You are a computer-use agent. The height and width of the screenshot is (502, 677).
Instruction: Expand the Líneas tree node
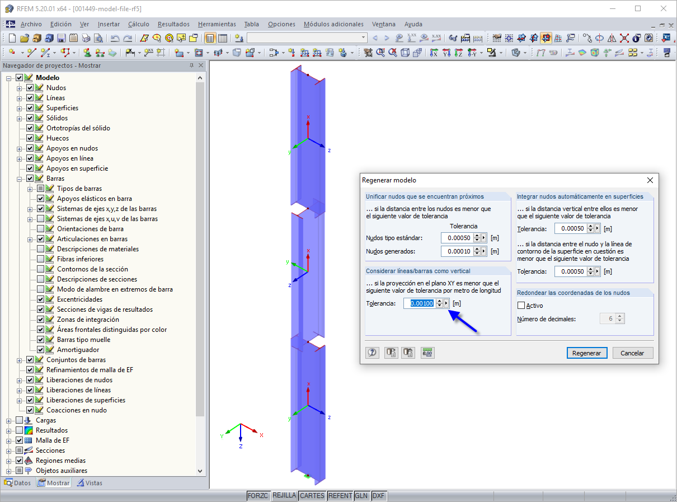coord(20,98)
